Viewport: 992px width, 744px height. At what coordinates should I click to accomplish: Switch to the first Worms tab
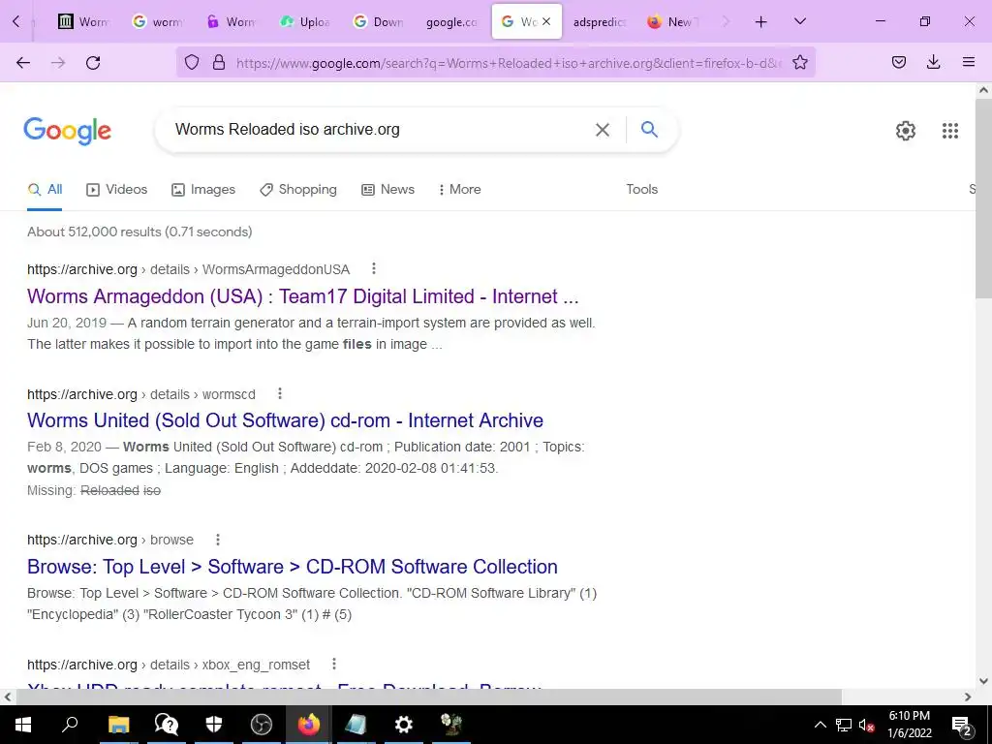[83, 21]
